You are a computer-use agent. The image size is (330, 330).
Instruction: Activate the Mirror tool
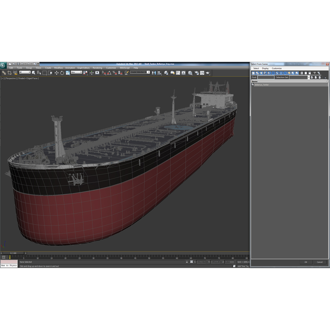point(154,73)
